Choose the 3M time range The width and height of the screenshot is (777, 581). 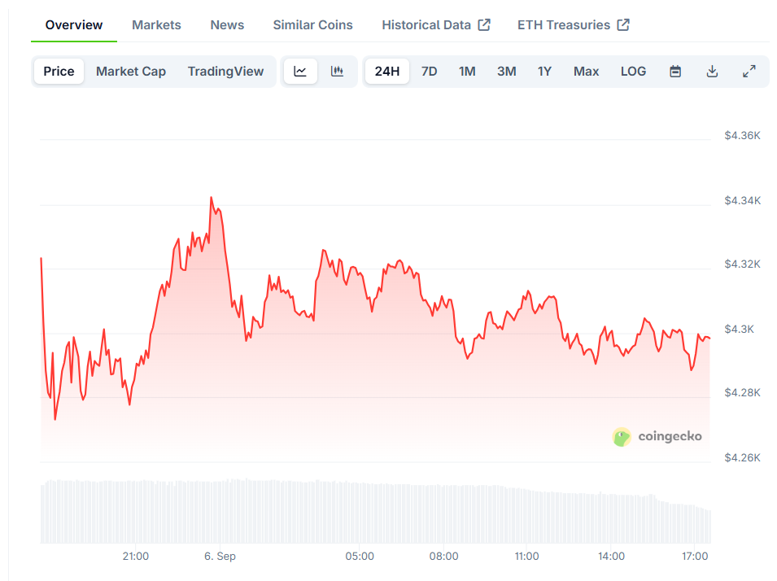tap(506, 72)
